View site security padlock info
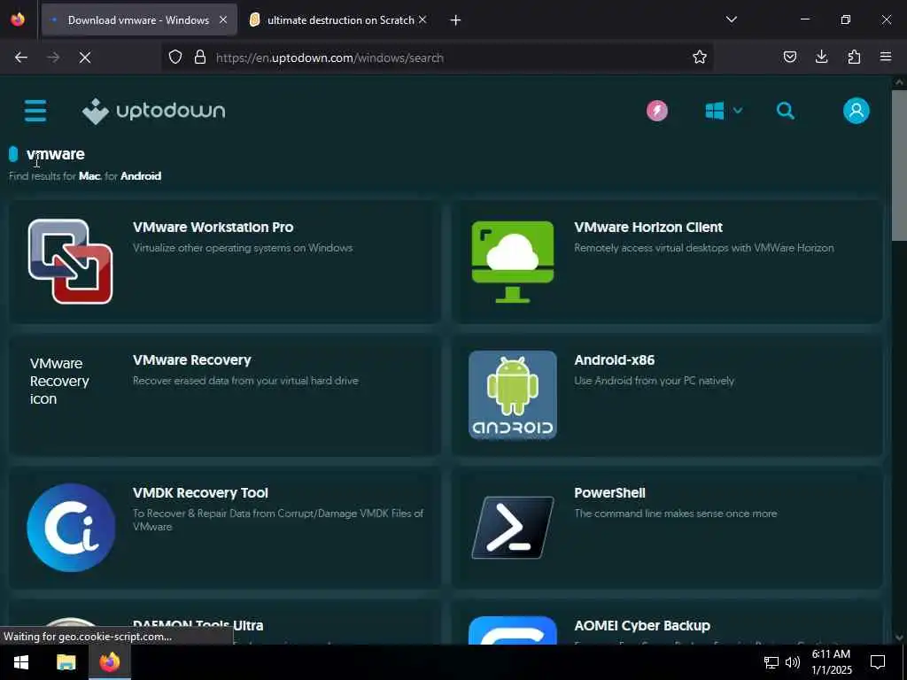907x680 pixels. (x=199, y=58)
